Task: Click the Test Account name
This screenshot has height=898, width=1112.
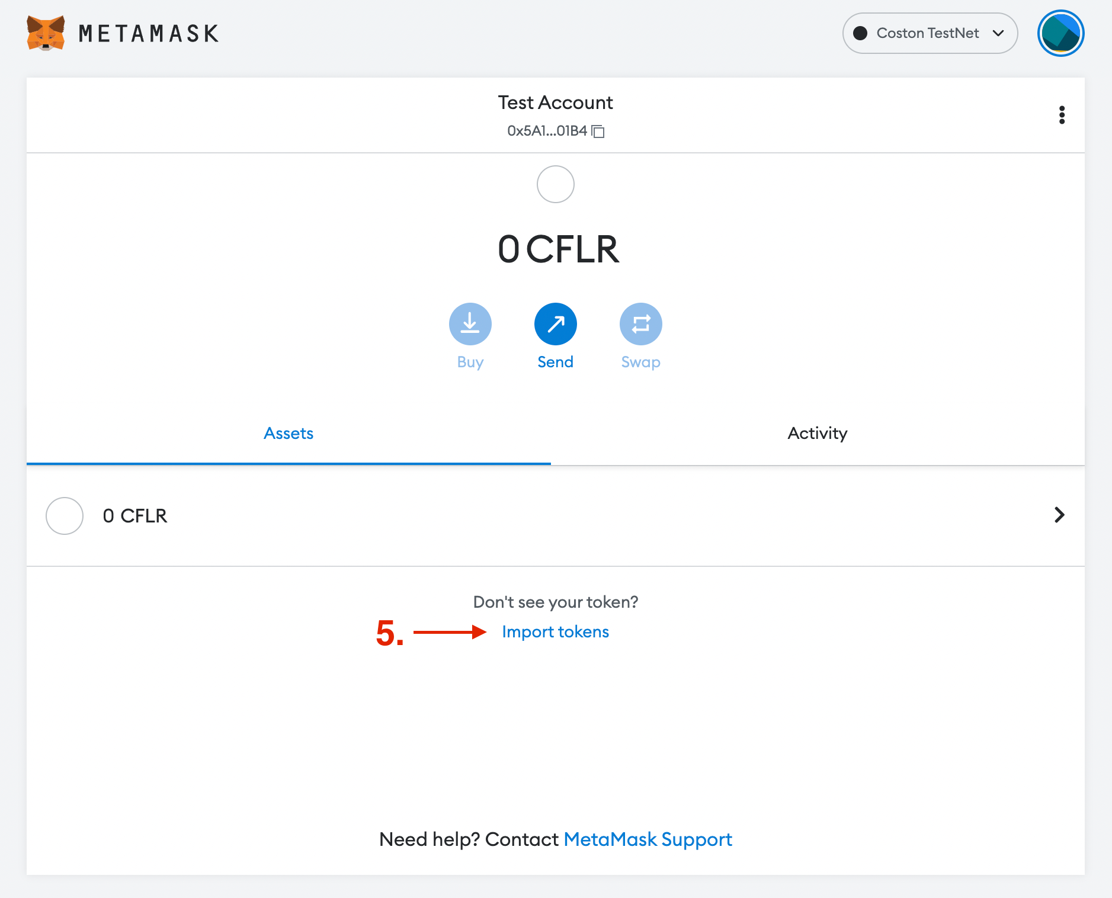Action: point(556,102)
